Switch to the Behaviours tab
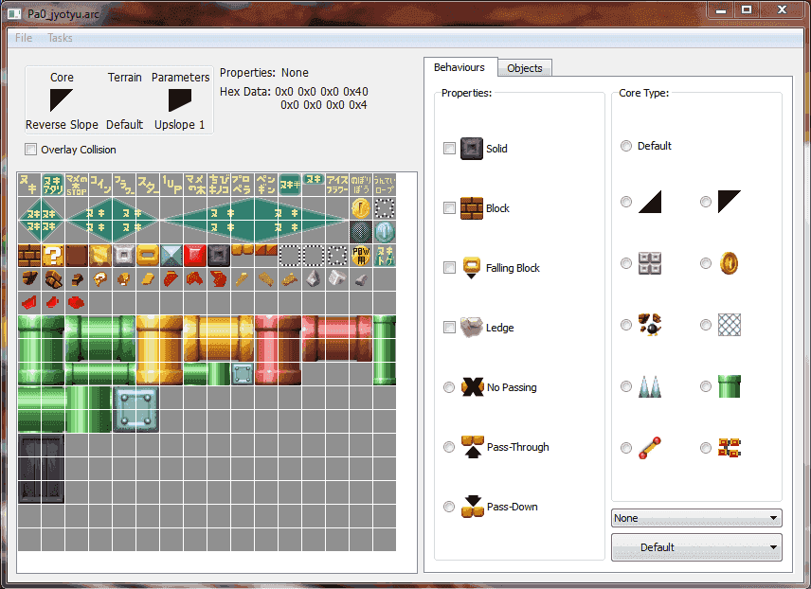Image resolution: width=811 pixels, height=589 pixels. pos(460,67)
